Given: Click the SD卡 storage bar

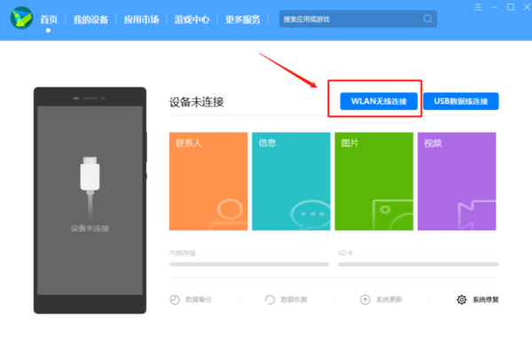Looking at the screenshot, I should tap(419, 264).
